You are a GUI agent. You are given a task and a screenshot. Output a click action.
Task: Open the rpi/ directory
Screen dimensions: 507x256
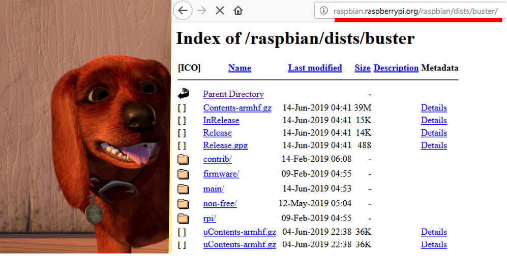[x=210, y=218]
